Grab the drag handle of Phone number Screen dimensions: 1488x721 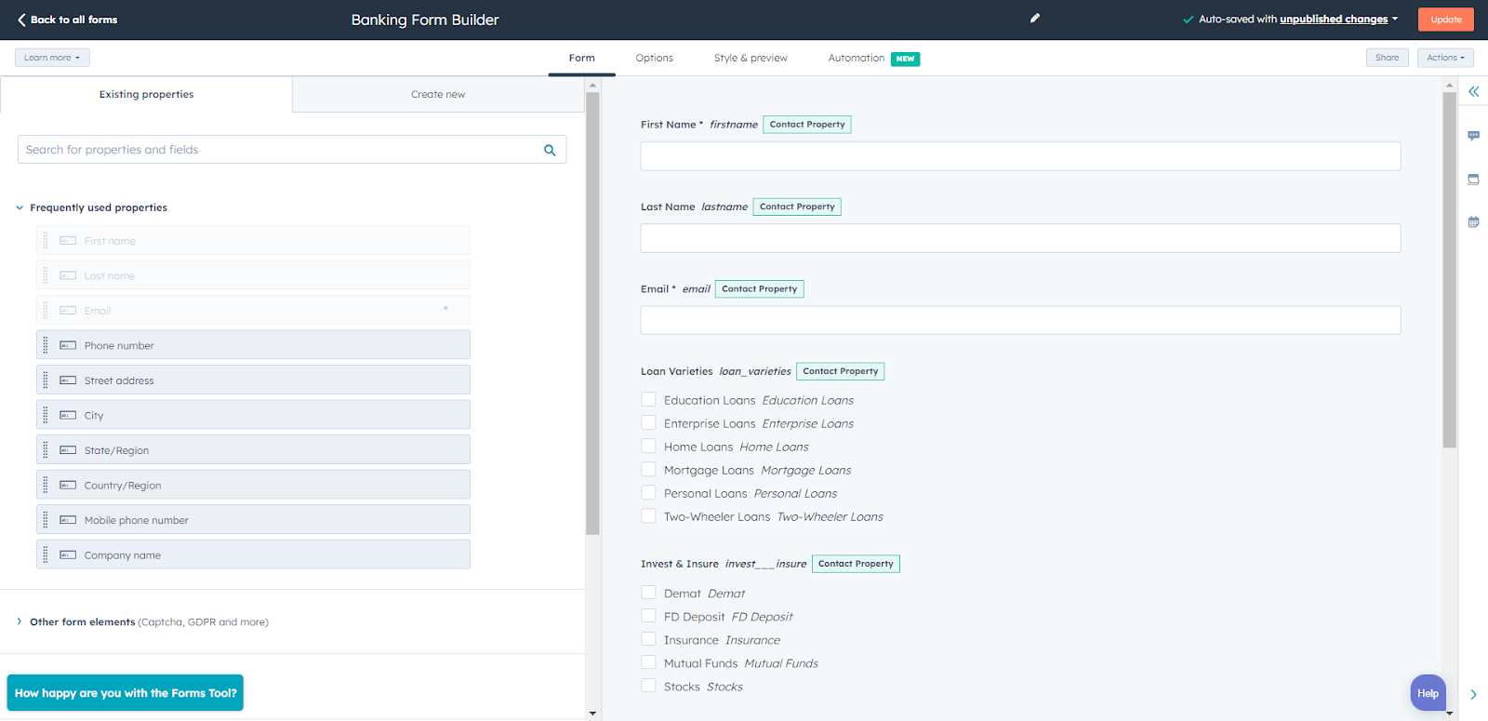click(46, 345)
